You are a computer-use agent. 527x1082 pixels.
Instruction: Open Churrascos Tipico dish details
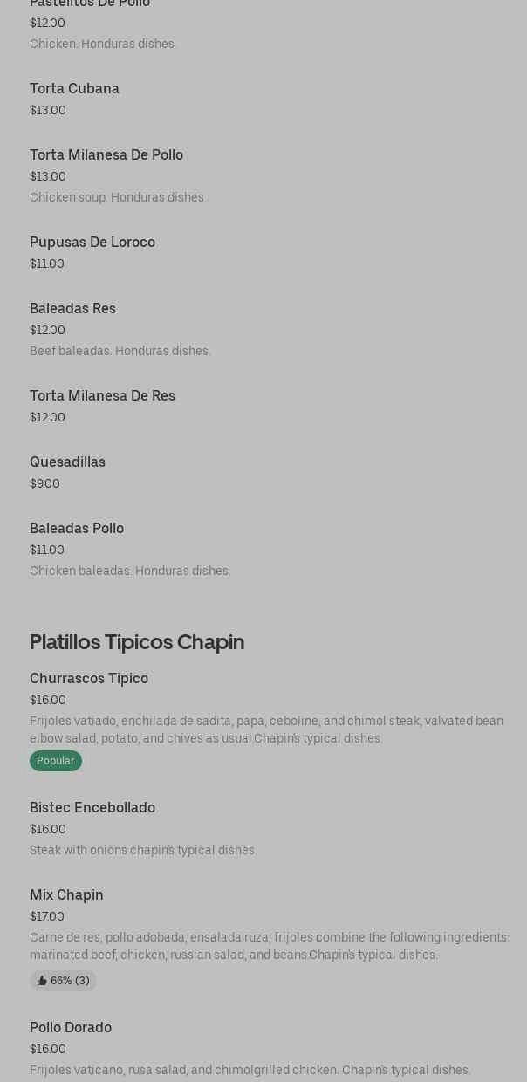click(89, 679)
